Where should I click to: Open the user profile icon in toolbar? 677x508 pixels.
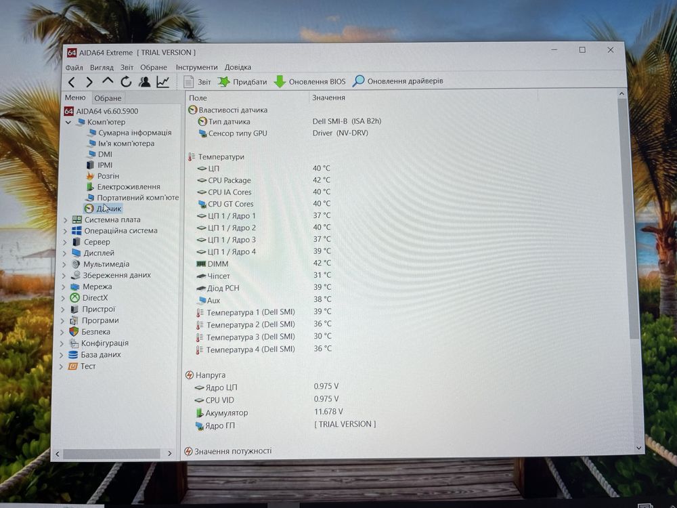tap(144, 82)
